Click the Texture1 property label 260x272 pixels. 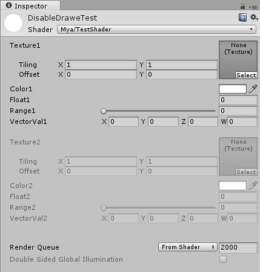25,45
